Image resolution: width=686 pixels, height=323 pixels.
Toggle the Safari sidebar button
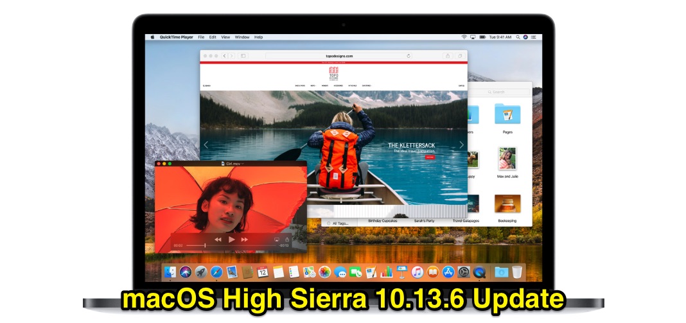click(243, 57)
